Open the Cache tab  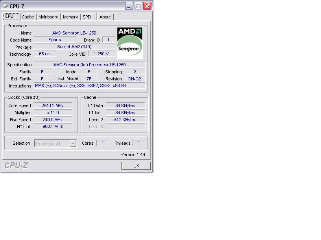pos(28,17)
